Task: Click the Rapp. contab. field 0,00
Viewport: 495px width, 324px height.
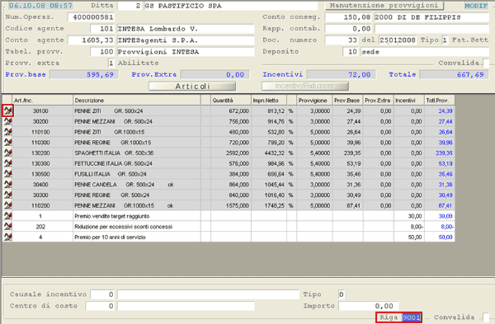Action: 349,29
